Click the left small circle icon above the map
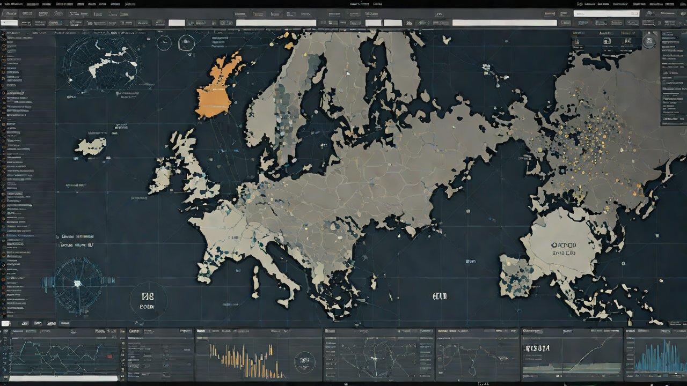687x386 pixels. coord(164,43)
